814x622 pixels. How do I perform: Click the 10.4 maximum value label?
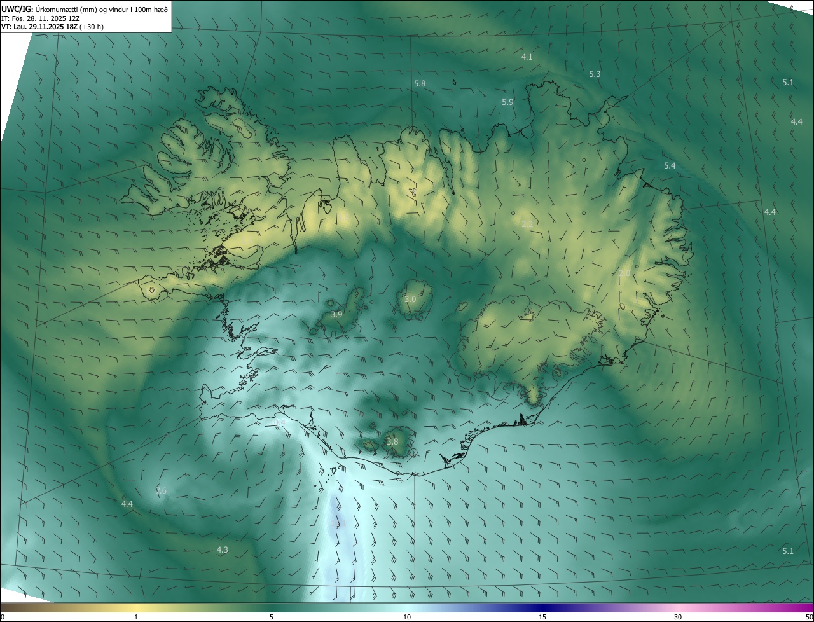278,423
